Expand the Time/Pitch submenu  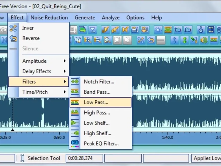tap(39, 92)
